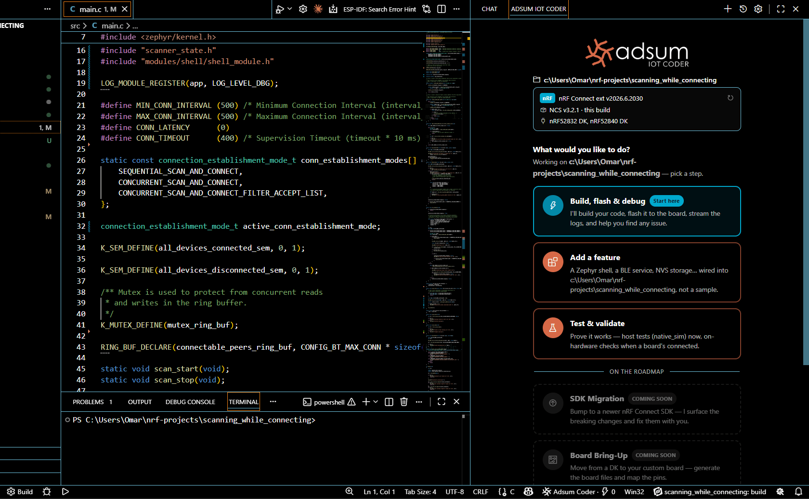Image resolution: width=809 pixels, height=499 pixels.
Task: Click the terminal warning triangle icon
Action: pyautogui.click(x=352, y=402)
